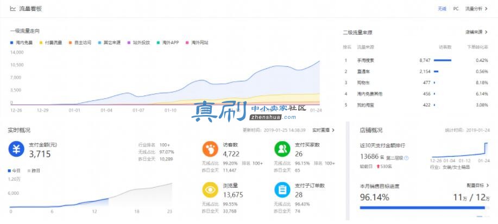Toggle the 自主访问 series in the legend
Image resolution: width=498 pixels, height=224 pixels.
80,42
